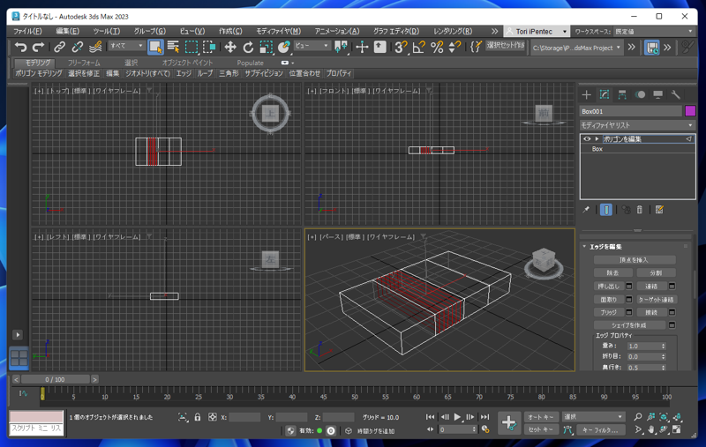
Task: Switch to the Utilities wrench panel
Action: click(676, 94)
